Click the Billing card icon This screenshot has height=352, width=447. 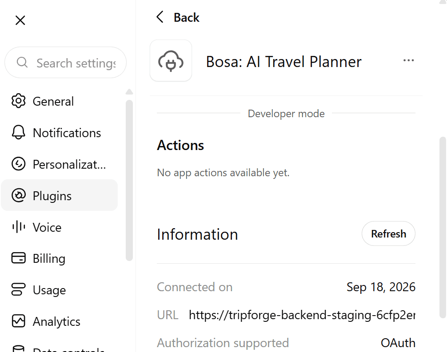19,258
